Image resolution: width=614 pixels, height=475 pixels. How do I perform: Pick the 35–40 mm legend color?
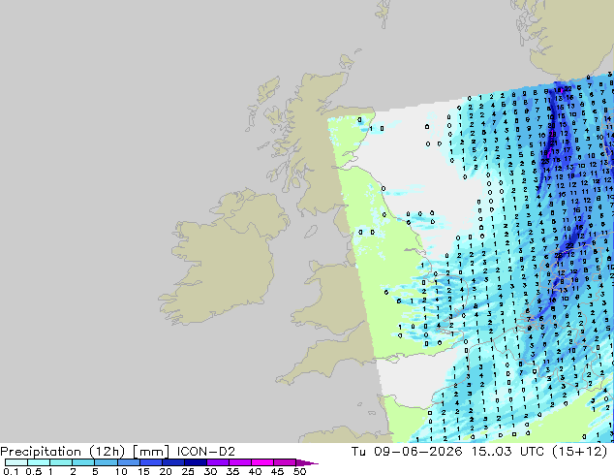click(239, 462)
